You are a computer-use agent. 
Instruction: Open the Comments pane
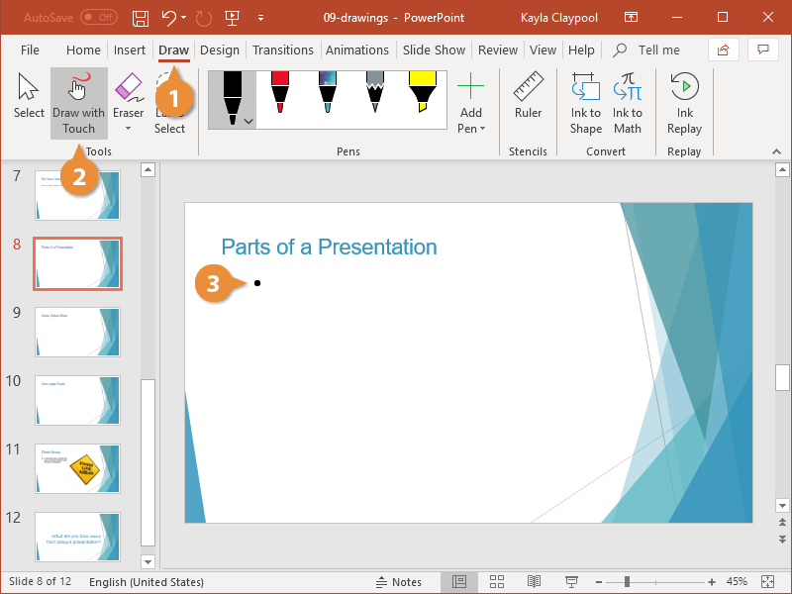(x=762, y=50)
